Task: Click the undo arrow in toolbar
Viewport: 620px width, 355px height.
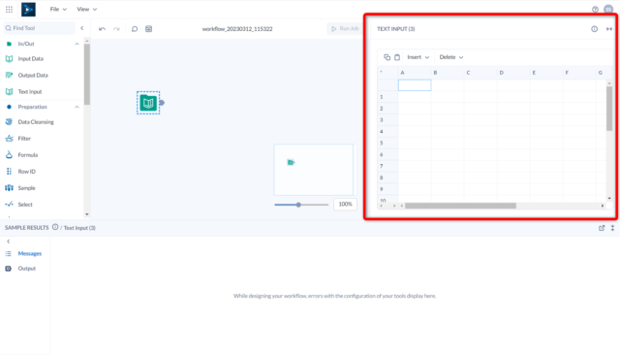Action: [102, 29]
